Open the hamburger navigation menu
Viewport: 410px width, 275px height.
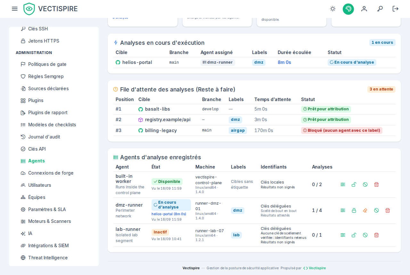pos(15,9)
